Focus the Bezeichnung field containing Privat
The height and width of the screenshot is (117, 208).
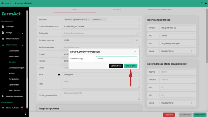click(x=116, y=59)
